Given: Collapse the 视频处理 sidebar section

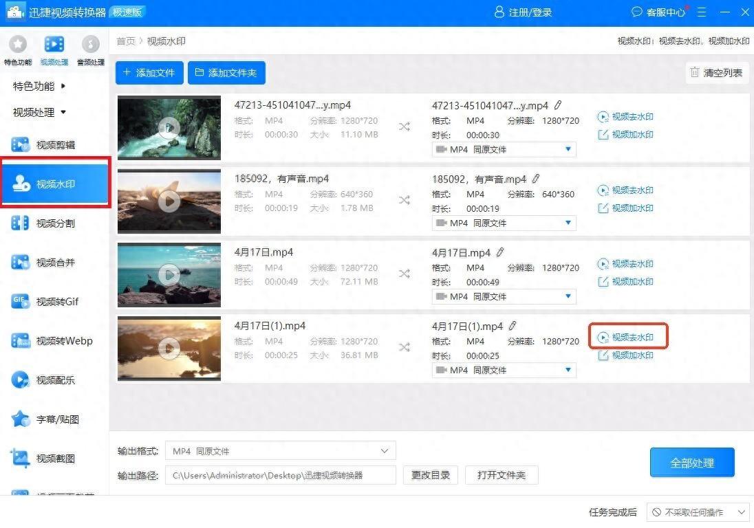Looking at the screenshot, I should pyautogui.click(x=40, y=112).
